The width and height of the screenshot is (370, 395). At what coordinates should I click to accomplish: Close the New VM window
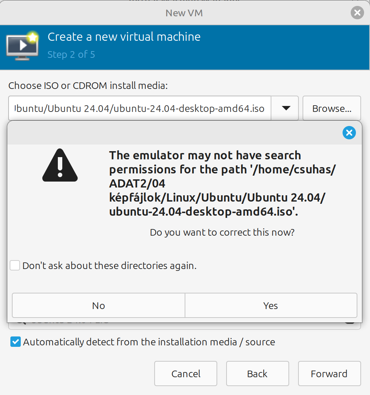click(357, 13)
